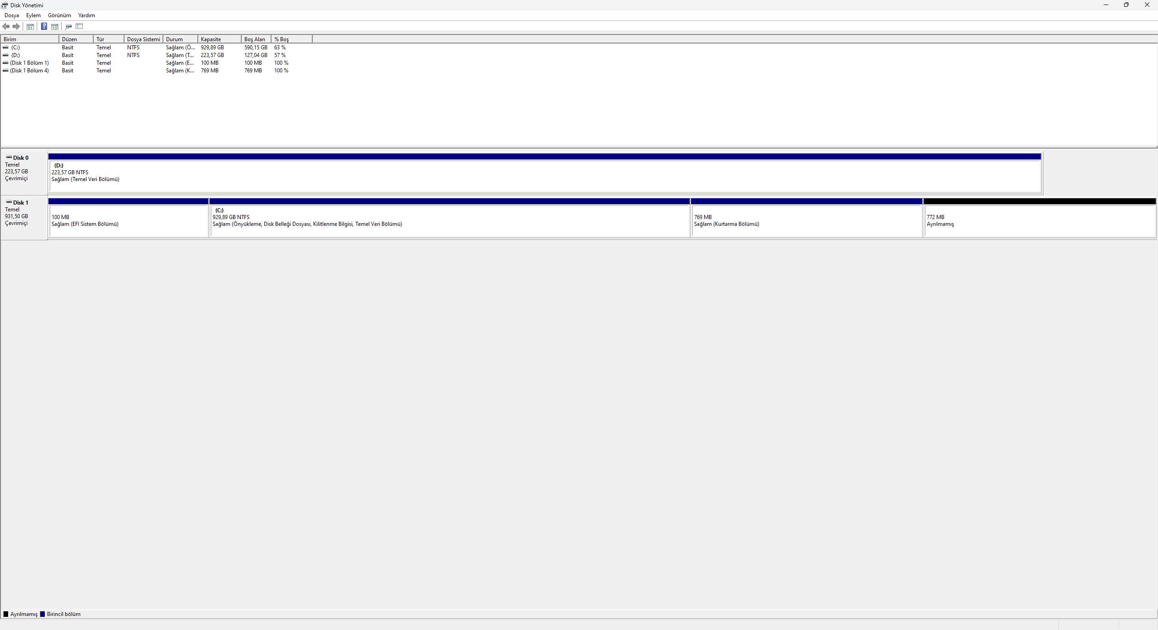Toggle the console tree show/hide icon
Image resolution: width=1158 pixels, height=630 pixels.
(x=30, y=27)
